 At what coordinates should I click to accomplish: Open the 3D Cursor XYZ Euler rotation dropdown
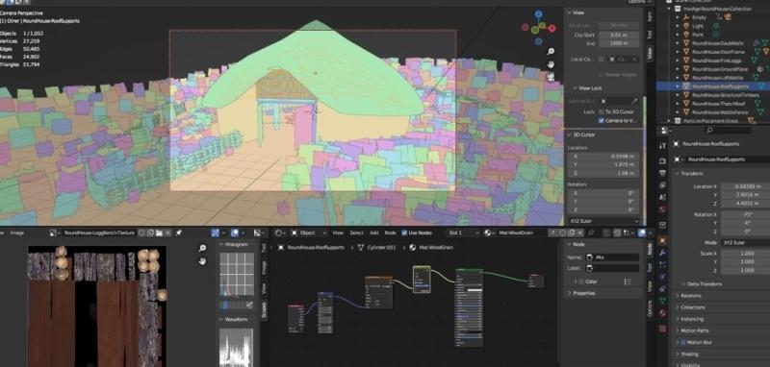[x=604, y=222]
